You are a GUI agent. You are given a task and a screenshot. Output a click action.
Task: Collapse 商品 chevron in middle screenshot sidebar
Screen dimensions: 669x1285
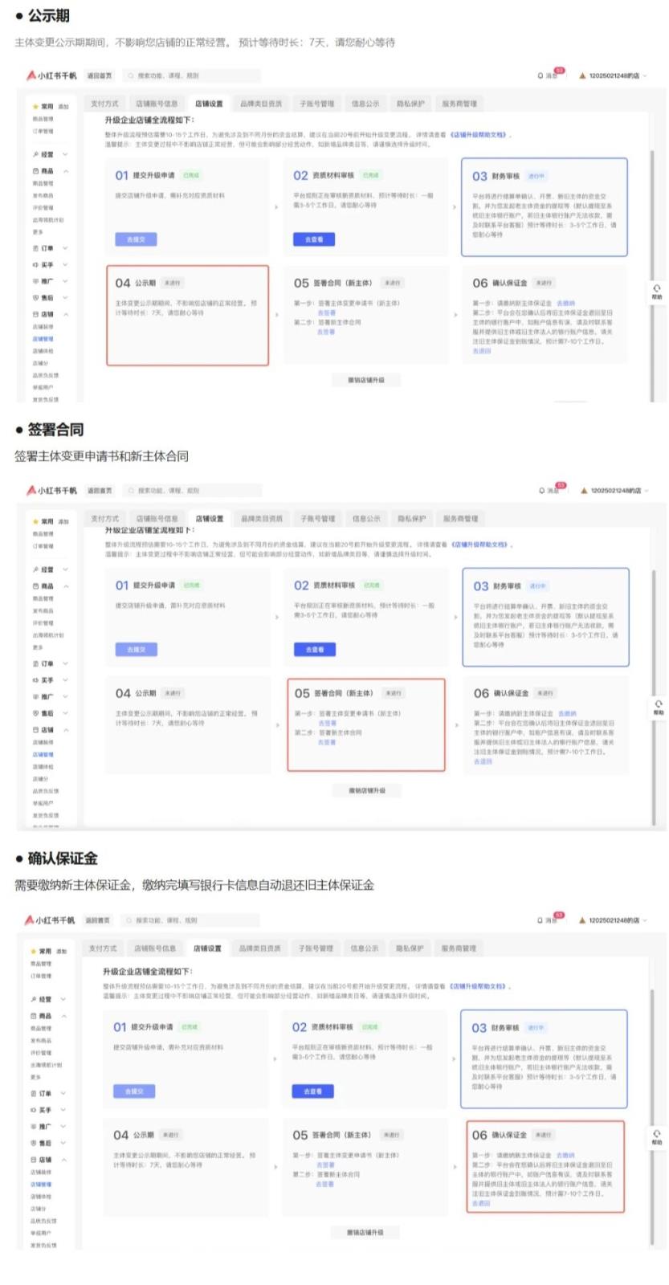(x=66, y=586)
